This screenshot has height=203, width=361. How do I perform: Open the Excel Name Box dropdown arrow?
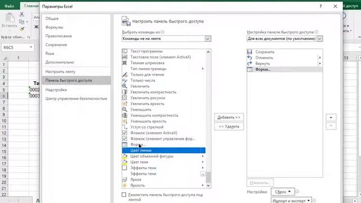[x=31, y=47]
